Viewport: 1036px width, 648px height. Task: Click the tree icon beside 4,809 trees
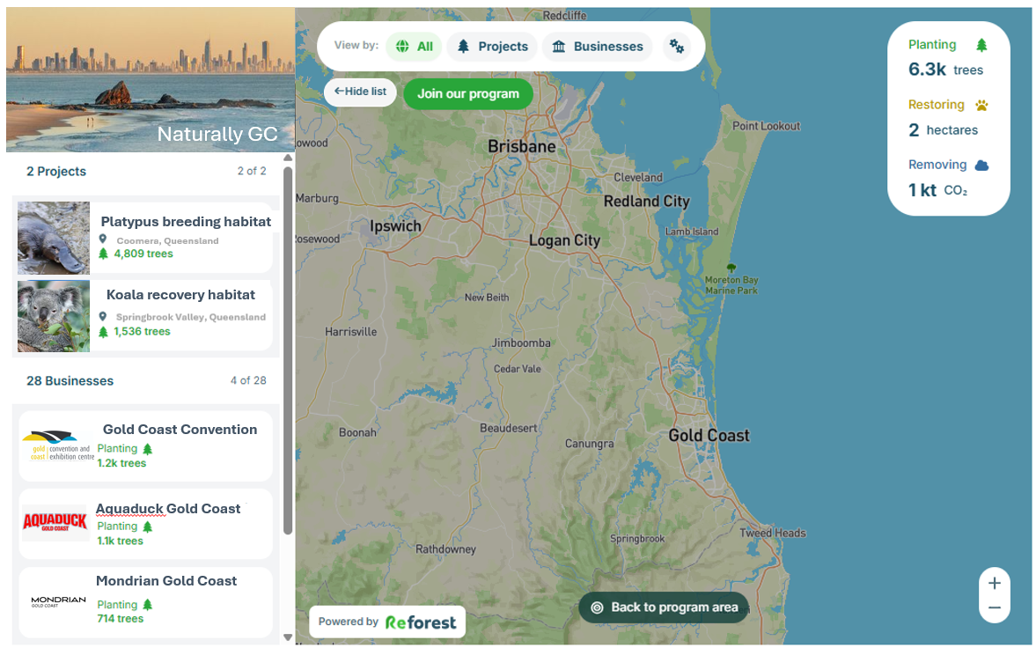coord(103,254)
